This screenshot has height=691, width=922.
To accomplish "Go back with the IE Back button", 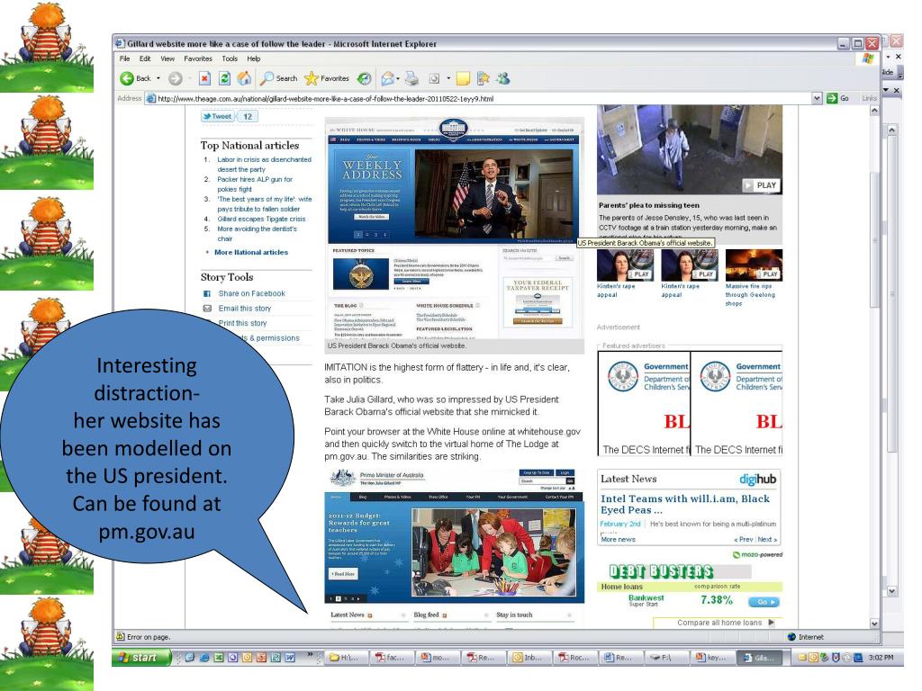I will coord(135,78).
